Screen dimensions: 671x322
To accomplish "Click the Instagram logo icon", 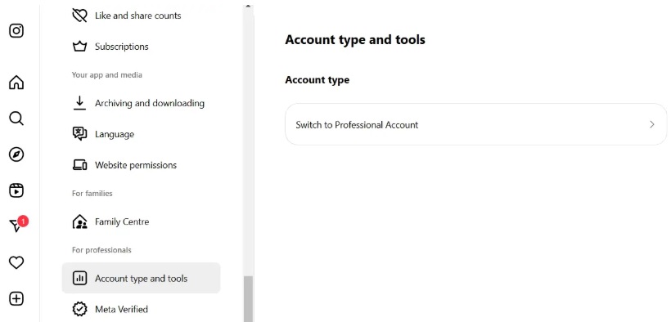I will 16,31.
